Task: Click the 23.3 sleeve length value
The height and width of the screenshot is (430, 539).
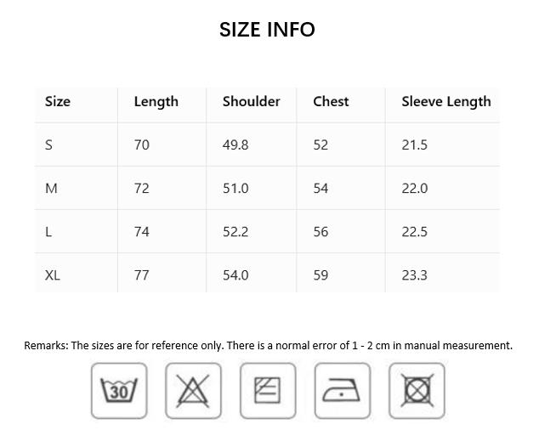Action: point(415,275)
